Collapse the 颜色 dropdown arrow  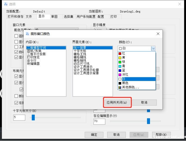coord(153,48)
